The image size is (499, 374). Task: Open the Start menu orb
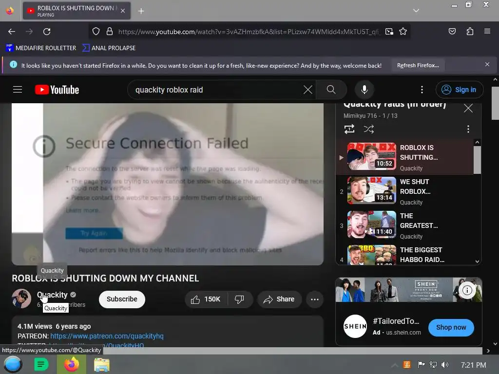(13, 364)
